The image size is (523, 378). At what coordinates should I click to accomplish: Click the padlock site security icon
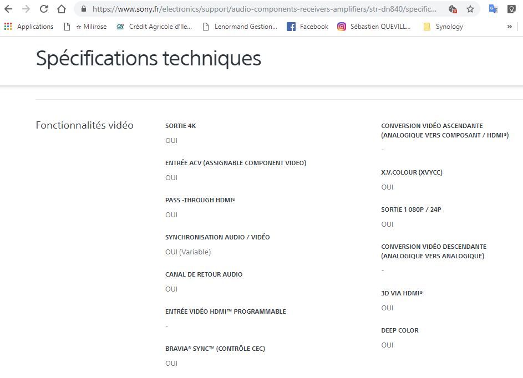(83, 9)
